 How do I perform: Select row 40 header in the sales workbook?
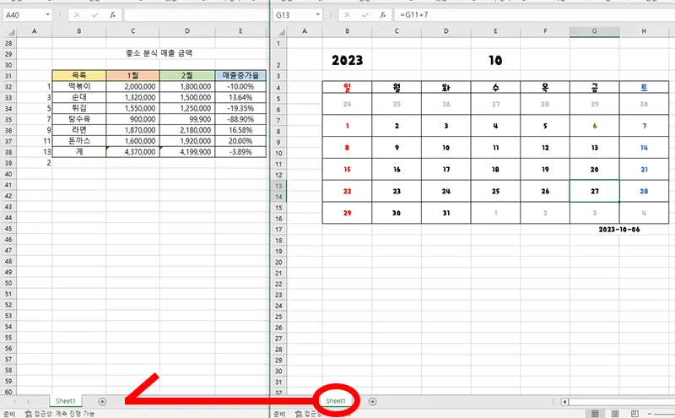[x=8, y=174]
